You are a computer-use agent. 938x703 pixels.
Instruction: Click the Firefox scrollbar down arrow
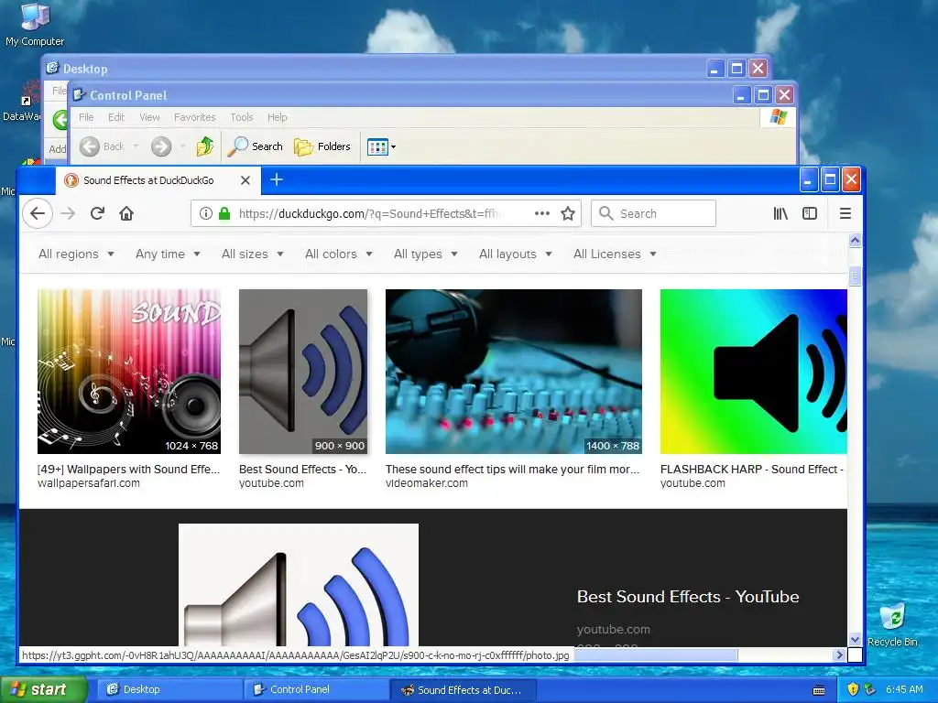click(x=855, y=639)
